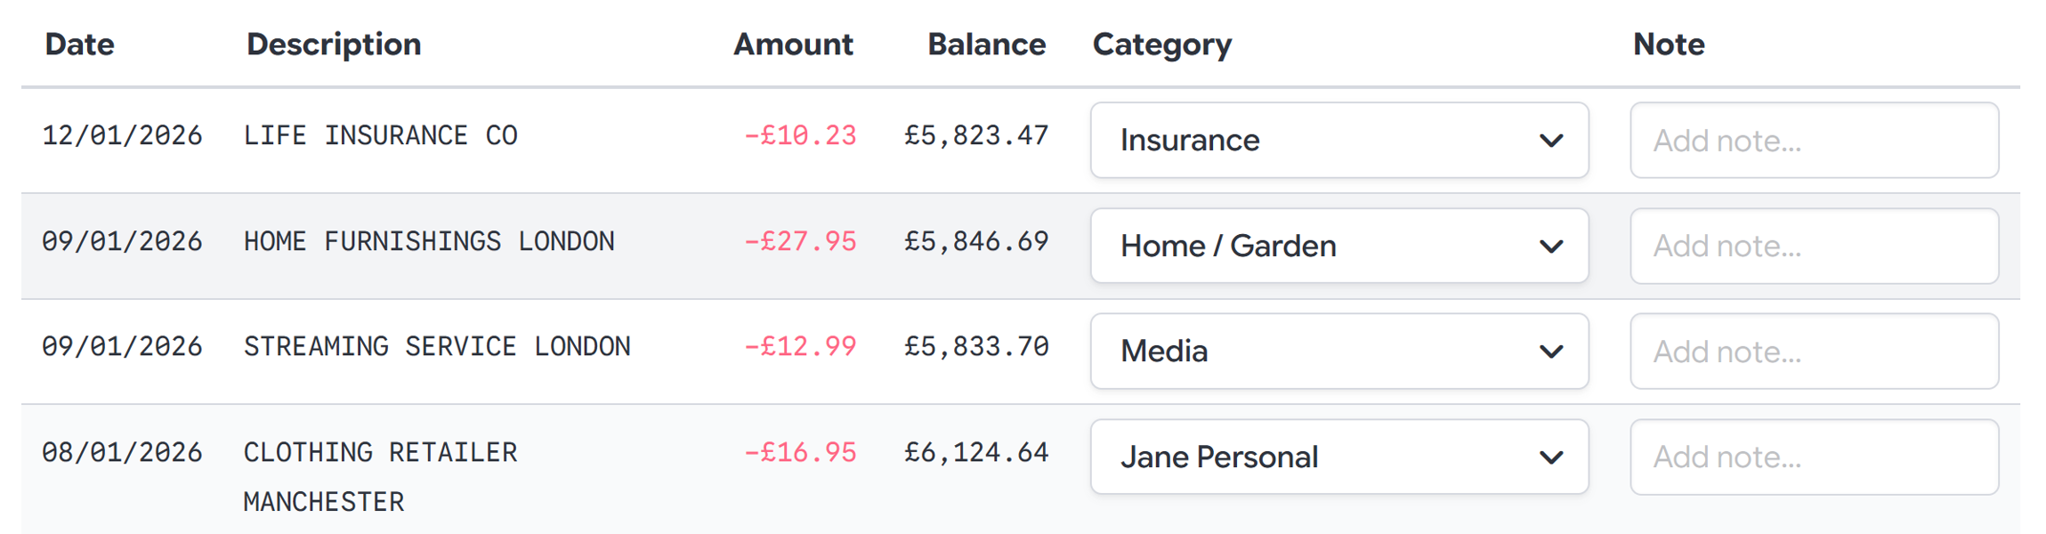Open the Jane Personal category dropdown

(1338, 457)
